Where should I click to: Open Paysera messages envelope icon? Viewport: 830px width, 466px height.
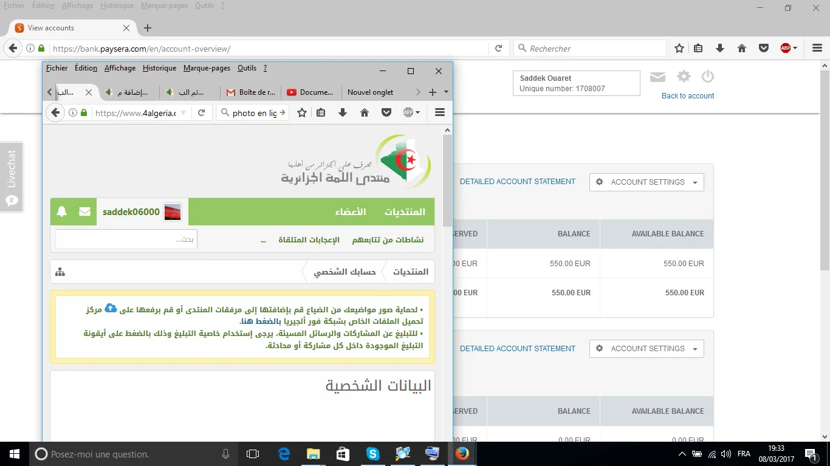tap(657, 77)
